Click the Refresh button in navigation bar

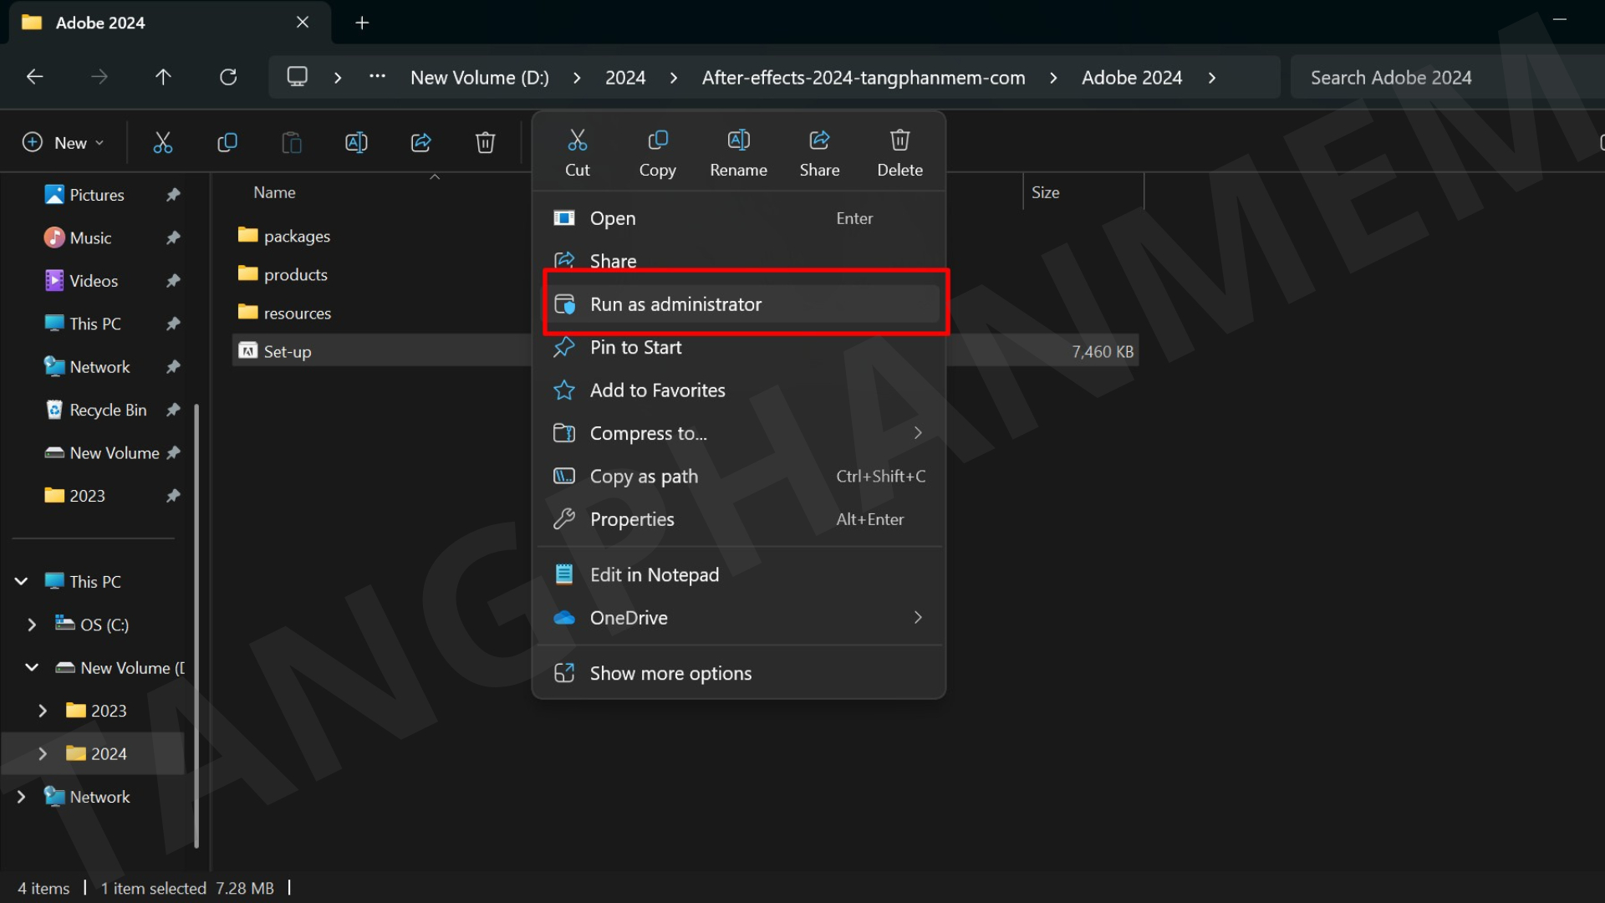(x=228, y=77)
